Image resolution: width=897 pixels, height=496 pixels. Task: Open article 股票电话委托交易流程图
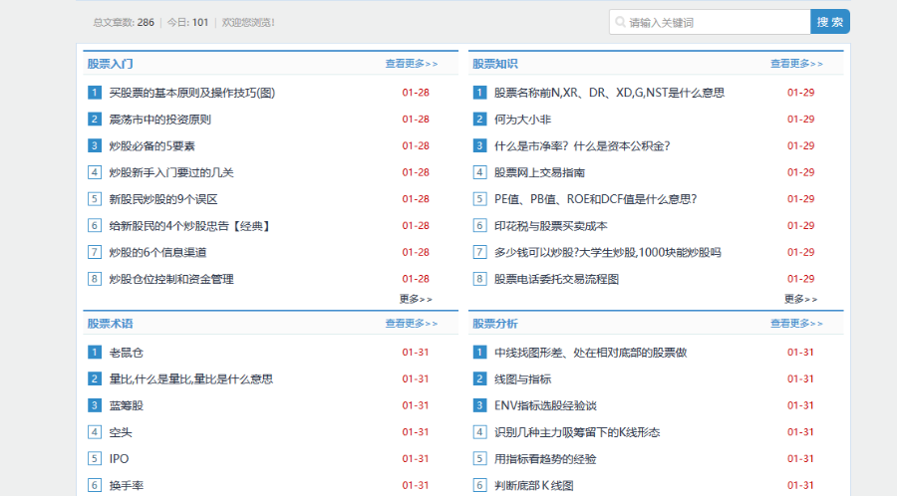(556, 279)
